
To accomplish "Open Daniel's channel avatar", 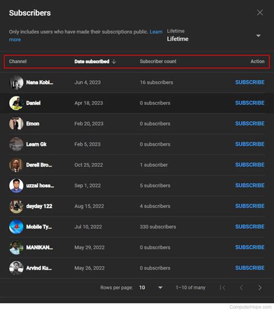I will [x=16, y=103].
